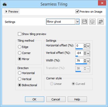Click the PaintShop Pro title bar app icon
This screenshot has height=107, width=108.
point(4,4)
